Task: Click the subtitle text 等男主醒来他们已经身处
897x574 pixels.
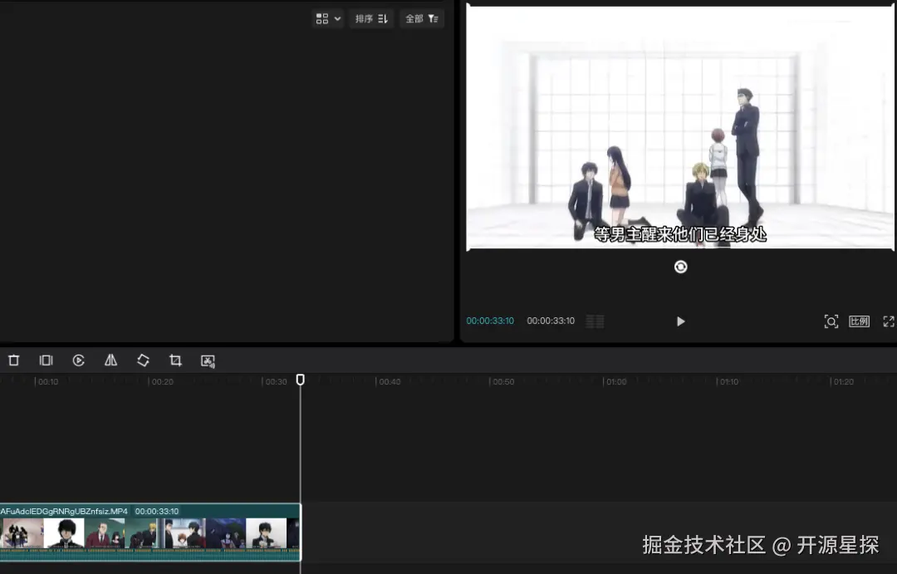Action: [x=680, y=234]
